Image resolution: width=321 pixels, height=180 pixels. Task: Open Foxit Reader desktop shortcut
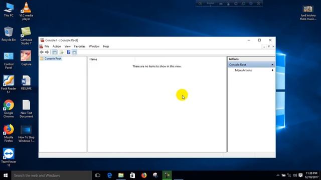tap(9, 84)
